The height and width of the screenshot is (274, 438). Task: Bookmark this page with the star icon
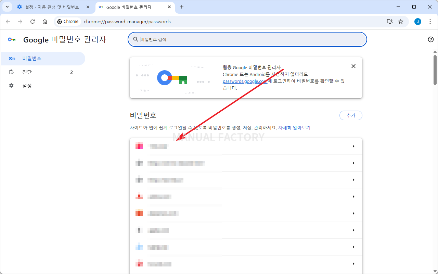401,22
